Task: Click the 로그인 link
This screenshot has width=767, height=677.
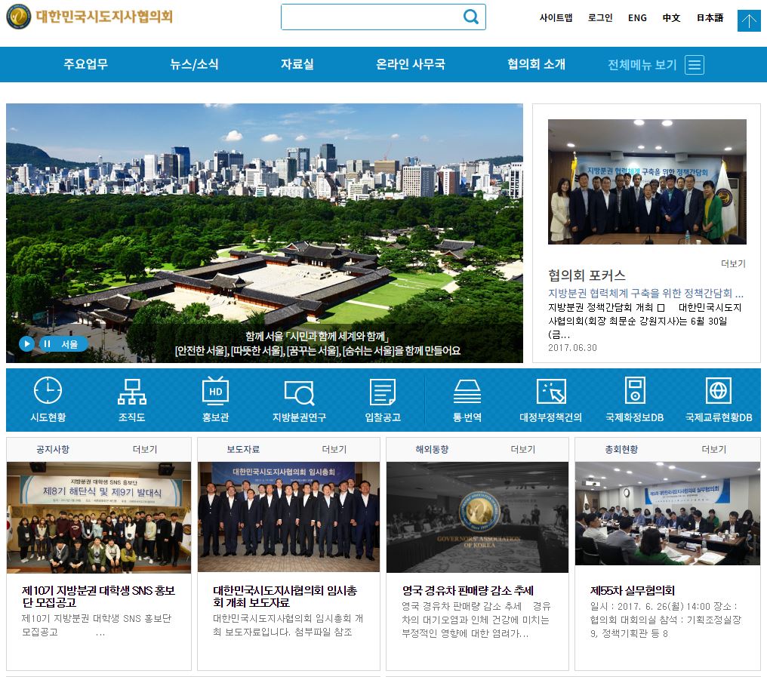Action: click(600, 18)
